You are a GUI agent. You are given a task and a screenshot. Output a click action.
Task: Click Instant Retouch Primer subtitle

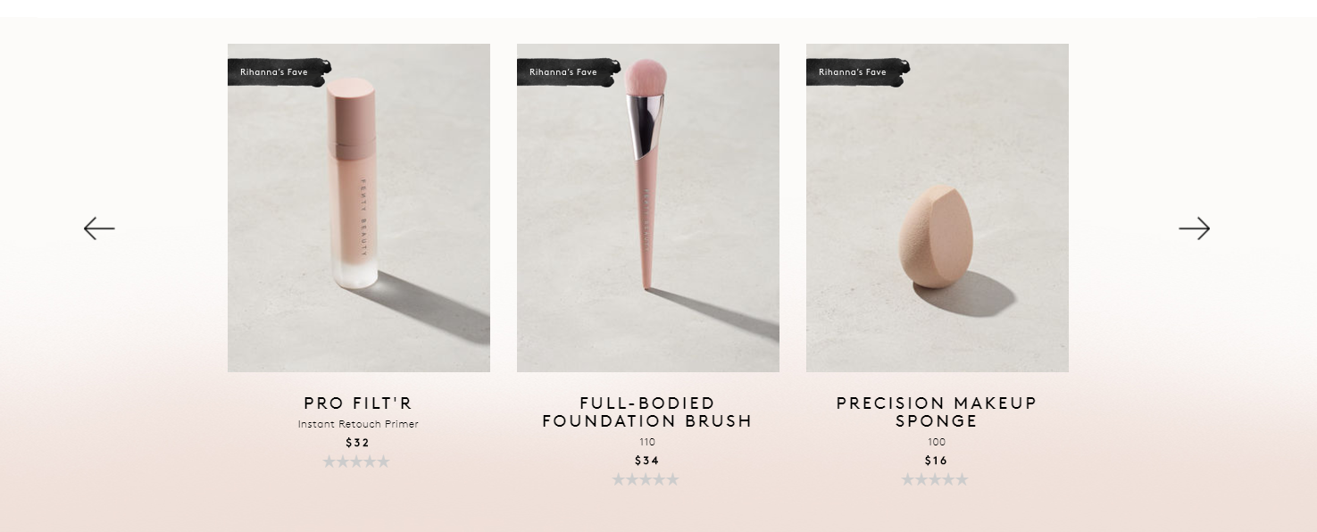358,424
